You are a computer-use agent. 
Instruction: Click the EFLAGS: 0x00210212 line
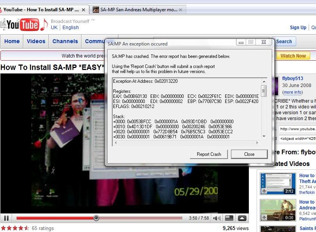[x=134, y=106]
